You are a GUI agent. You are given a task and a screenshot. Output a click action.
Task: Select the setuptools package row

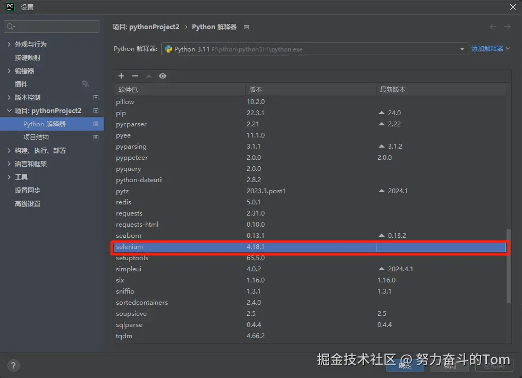click(x=310, y=258)
